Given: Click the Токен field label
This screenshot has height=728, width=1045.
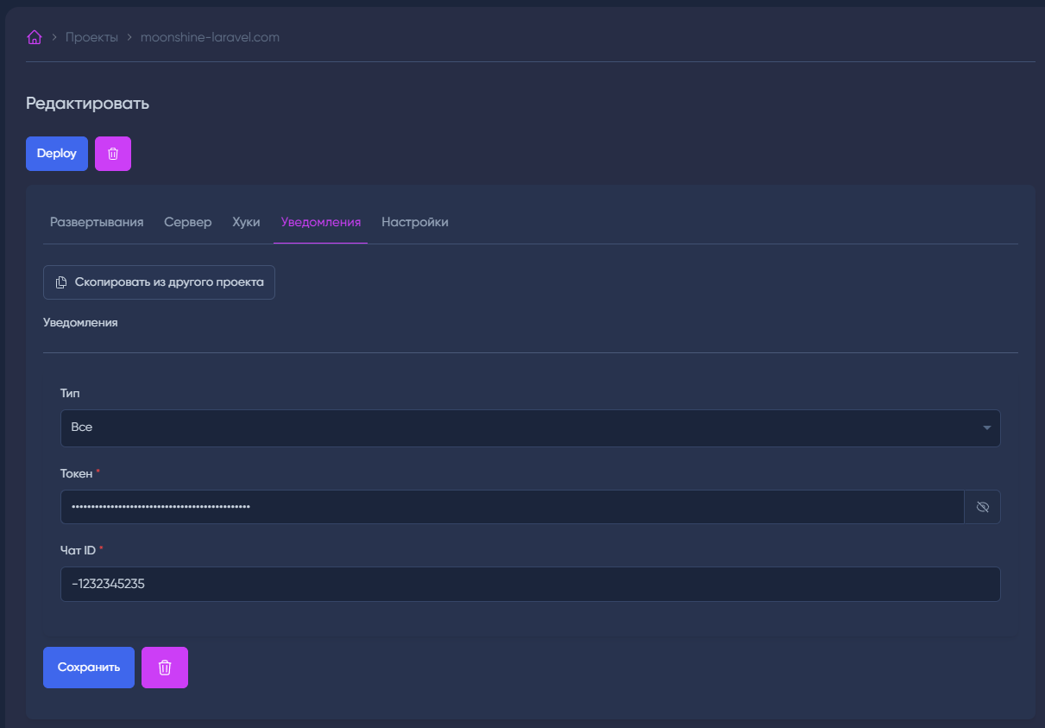Looking at the screenshot, I should point(76,473).
